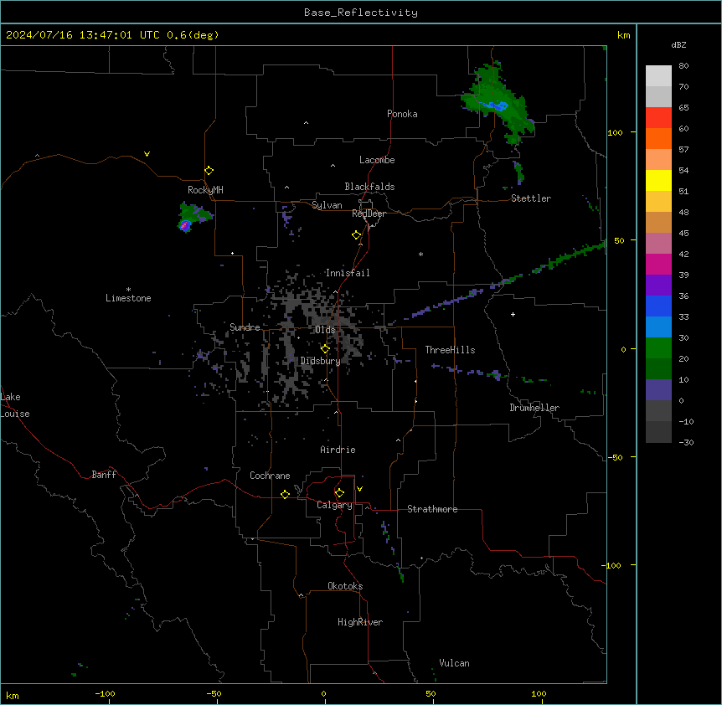
Task: Click the yellow diamond marker above Didsbury
Action: [325, 349]
